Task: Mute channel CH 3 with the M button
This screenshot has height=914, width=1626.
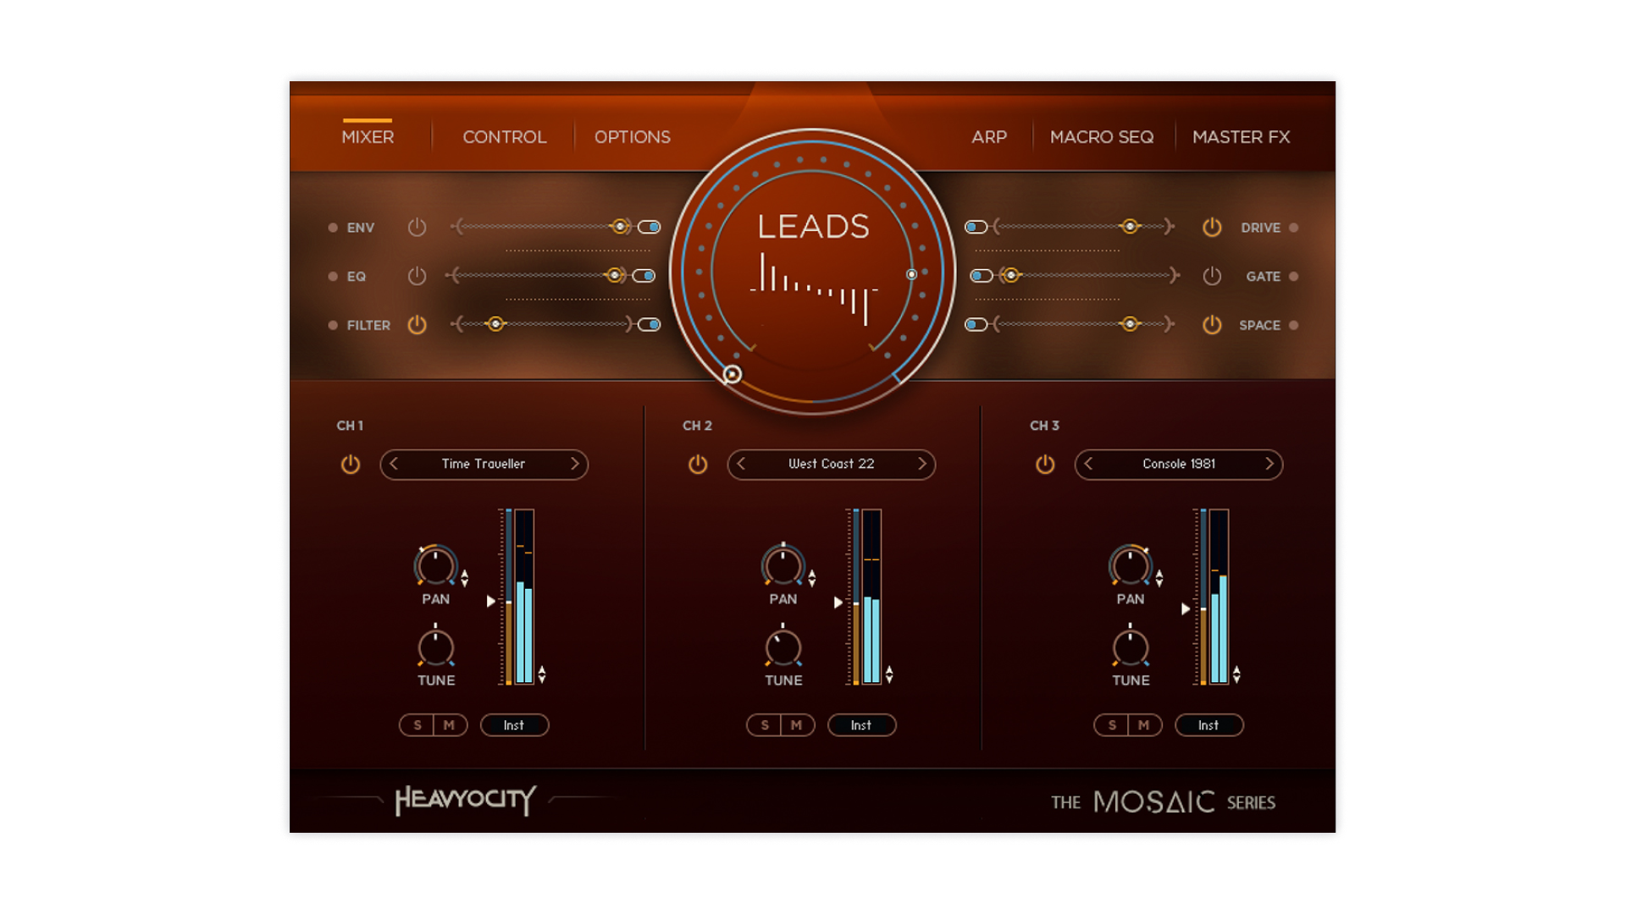Action: pyautogui.click(x=1143, y=724)
